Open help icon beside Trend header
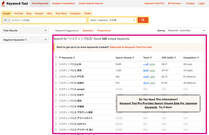This screenshot has width=209, height=135. (151, 58)
